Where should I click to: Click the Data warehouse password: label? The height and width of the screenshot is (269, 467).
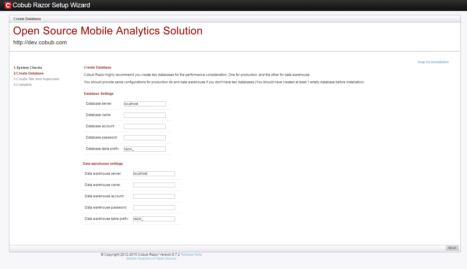(x=106, y=207)
